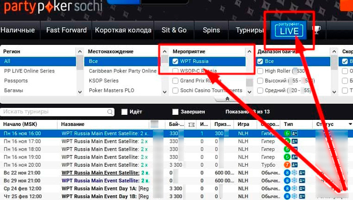
Task: Uncheck the WPT Russia event checkbox
Action: coord(175,61)
